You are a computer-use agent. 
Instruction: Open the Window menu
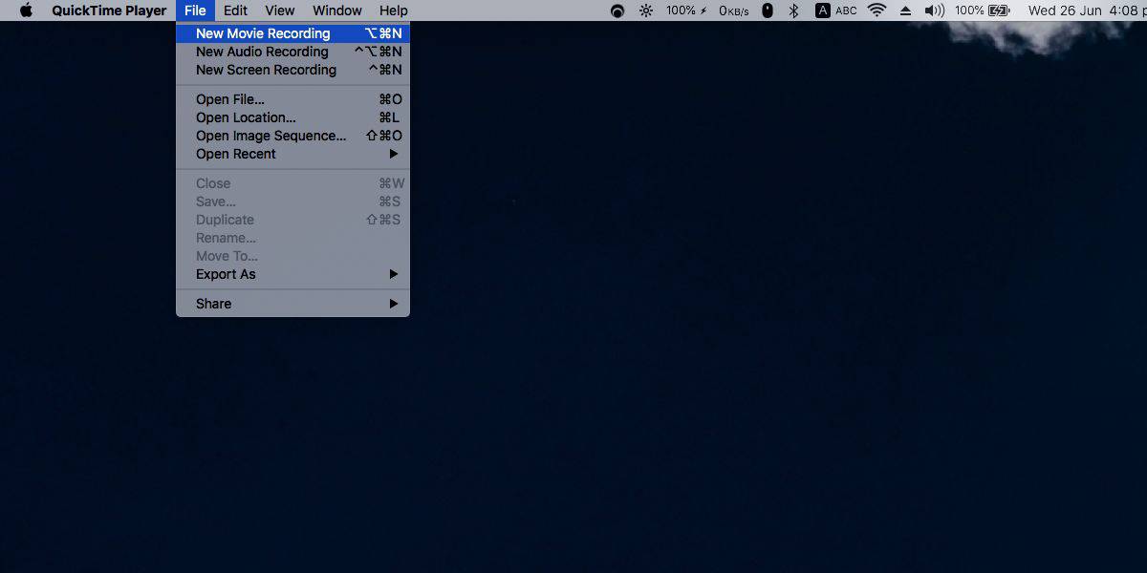(x=337, y=11)
